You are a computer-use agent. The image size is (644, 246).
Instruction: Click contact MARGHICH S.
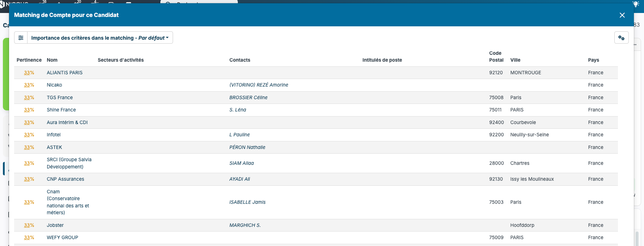[x=245, y=225]
